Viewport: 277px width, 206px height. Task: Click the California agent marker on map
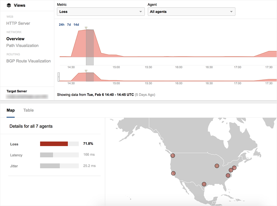coord(173,173)
